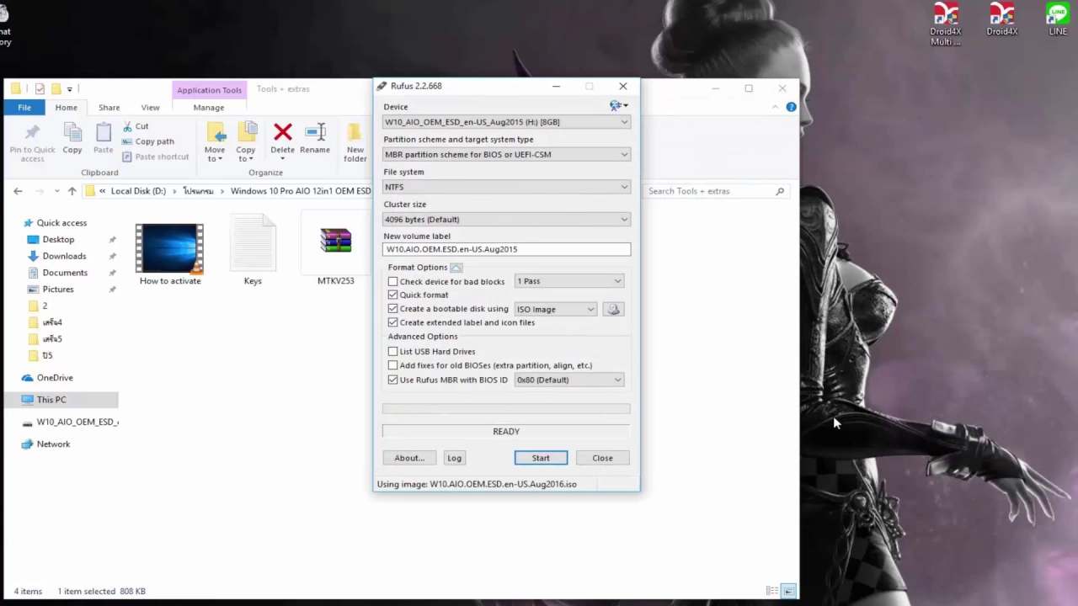Screen dimensions: 1078x606
Task: Open the Droid4X Multi desktop shortcut
Action: coord(946,24)
